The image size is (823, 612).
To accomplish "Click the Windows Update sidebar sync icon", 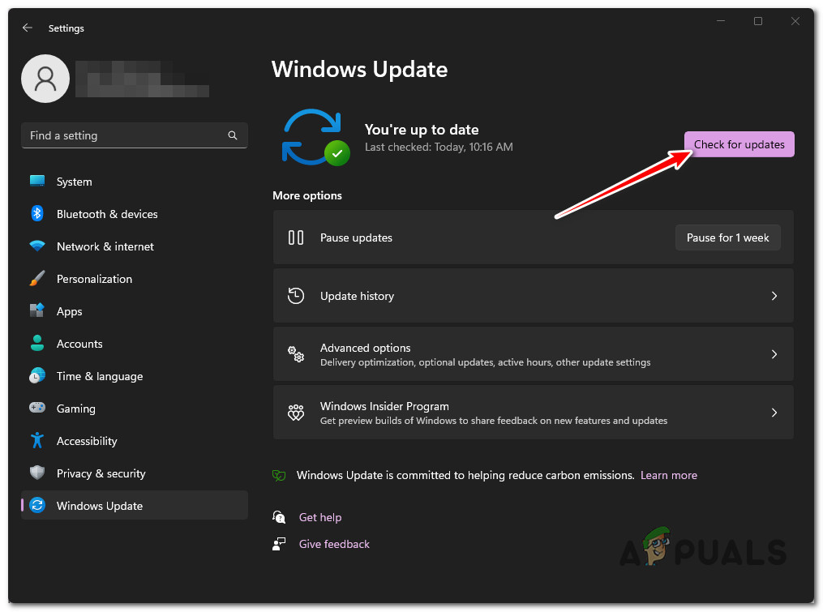I will (x=37, y=505).
